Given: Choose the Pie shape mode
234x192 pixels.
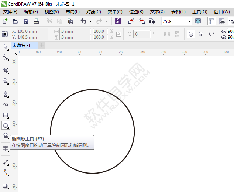Looking at the screenshot, I should point(201,34).
